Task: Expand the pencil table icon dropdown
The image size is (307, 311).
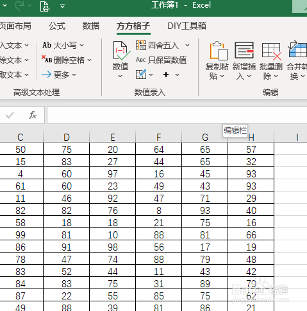Action: 151,75
